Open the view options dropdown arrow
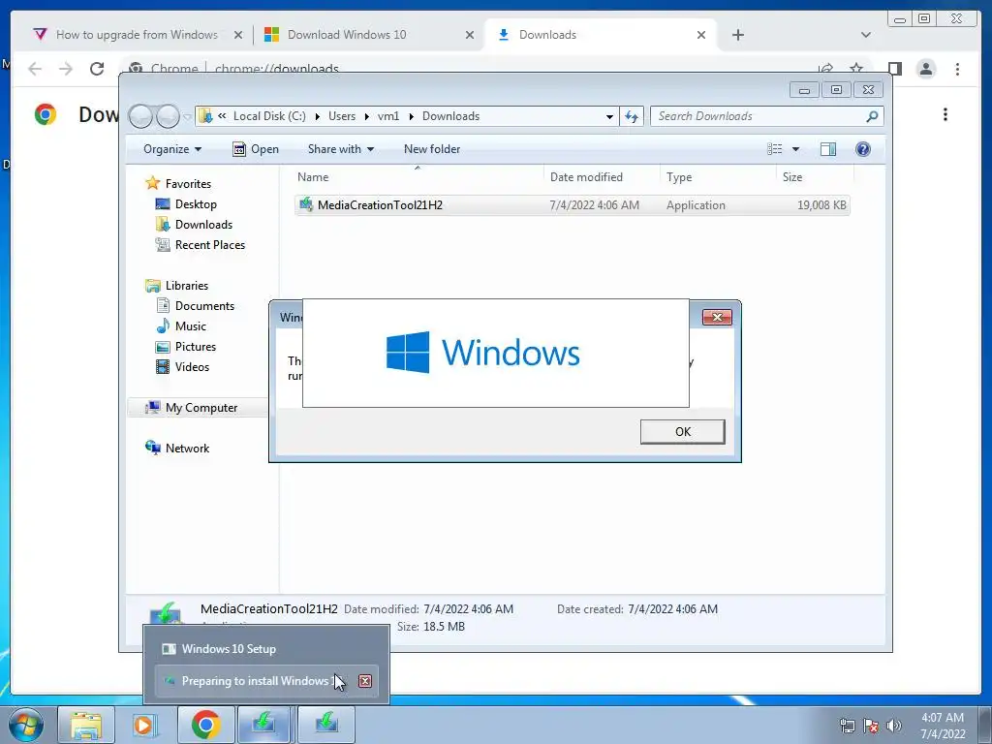The image size is (992, 744). [796, 149]
